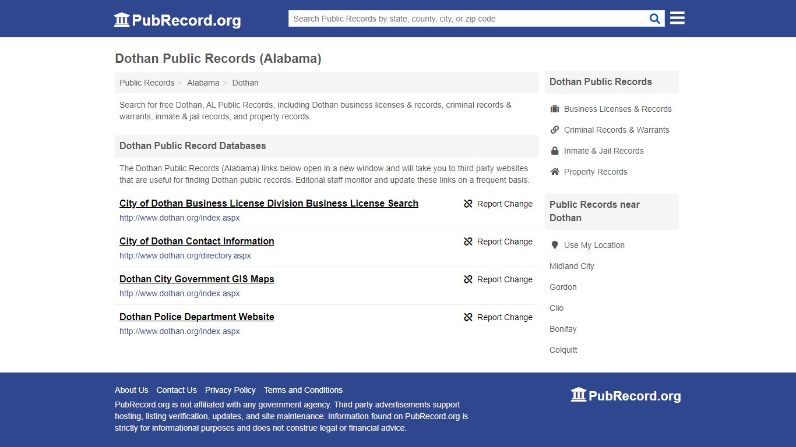Click the location pin icon for Use My Location
796x447 pixels.
point(555,245)
